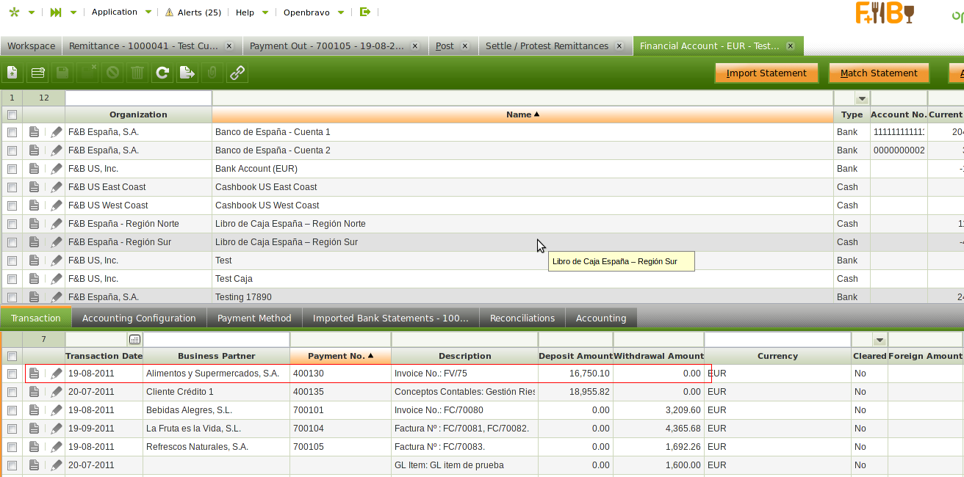Screen dimensions: 964x477
Task: Edit the Banco de España - Cuenta 1 row with the pencil
Action: pos(57,132)
